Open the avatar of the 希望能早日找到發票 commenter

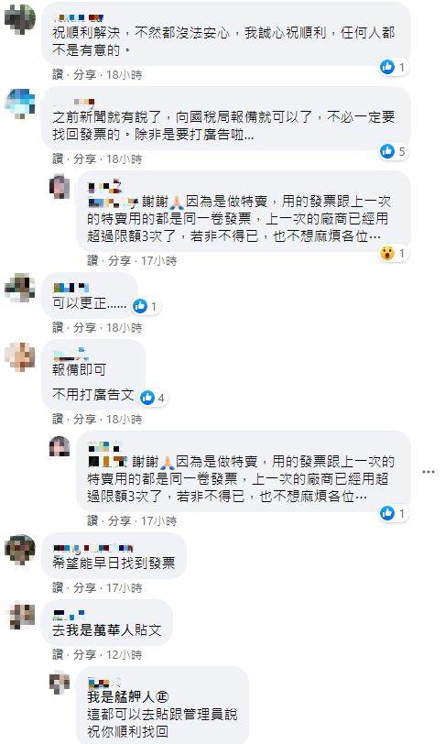click(20, 550)
